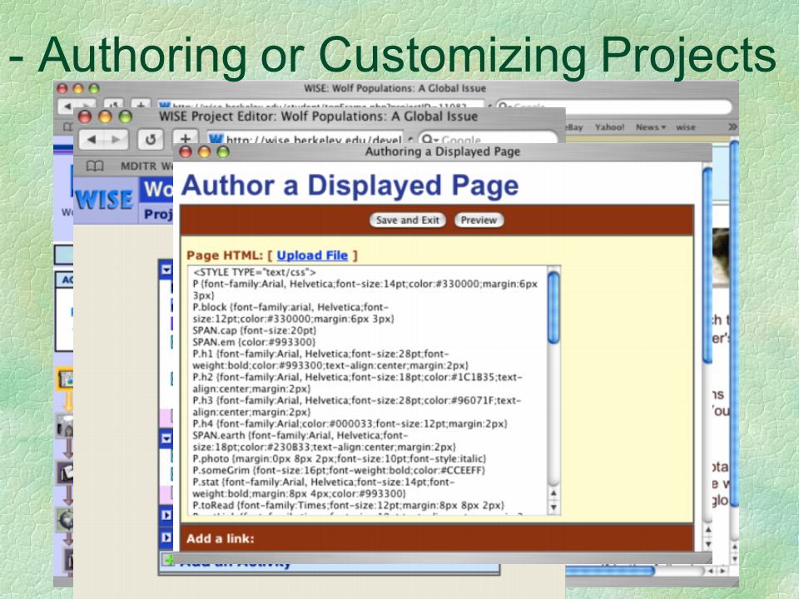Zoom the WISE Project Editor window (green button)
Viewport: 799px width, 599px height.
click(x=126, y=116)
